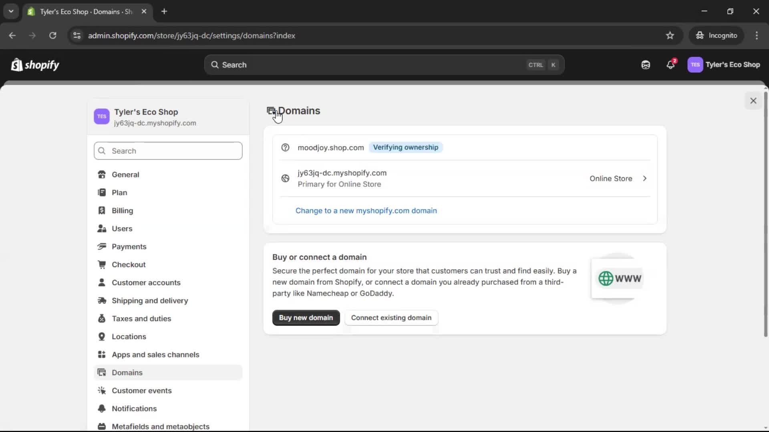Click the TES store avatar
Viewport: 769px width, 432px height.
pos(696,65)
